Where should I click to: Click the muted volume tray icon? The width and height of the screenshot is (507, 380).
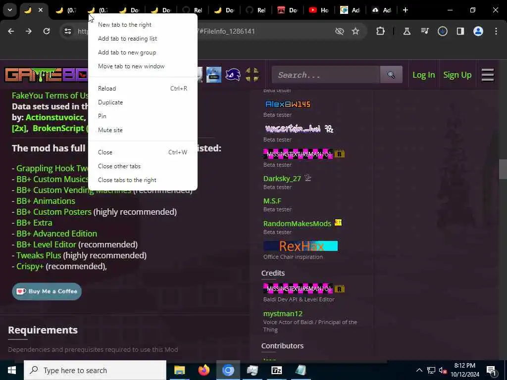pos(443,370)
